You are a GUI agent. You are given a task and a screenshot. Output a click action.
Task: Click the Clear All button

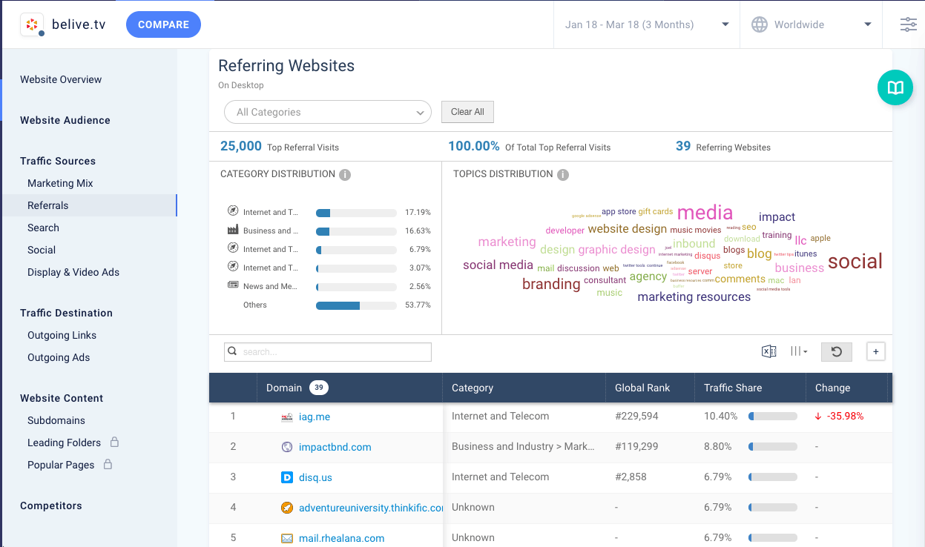[x=467, y=112]
